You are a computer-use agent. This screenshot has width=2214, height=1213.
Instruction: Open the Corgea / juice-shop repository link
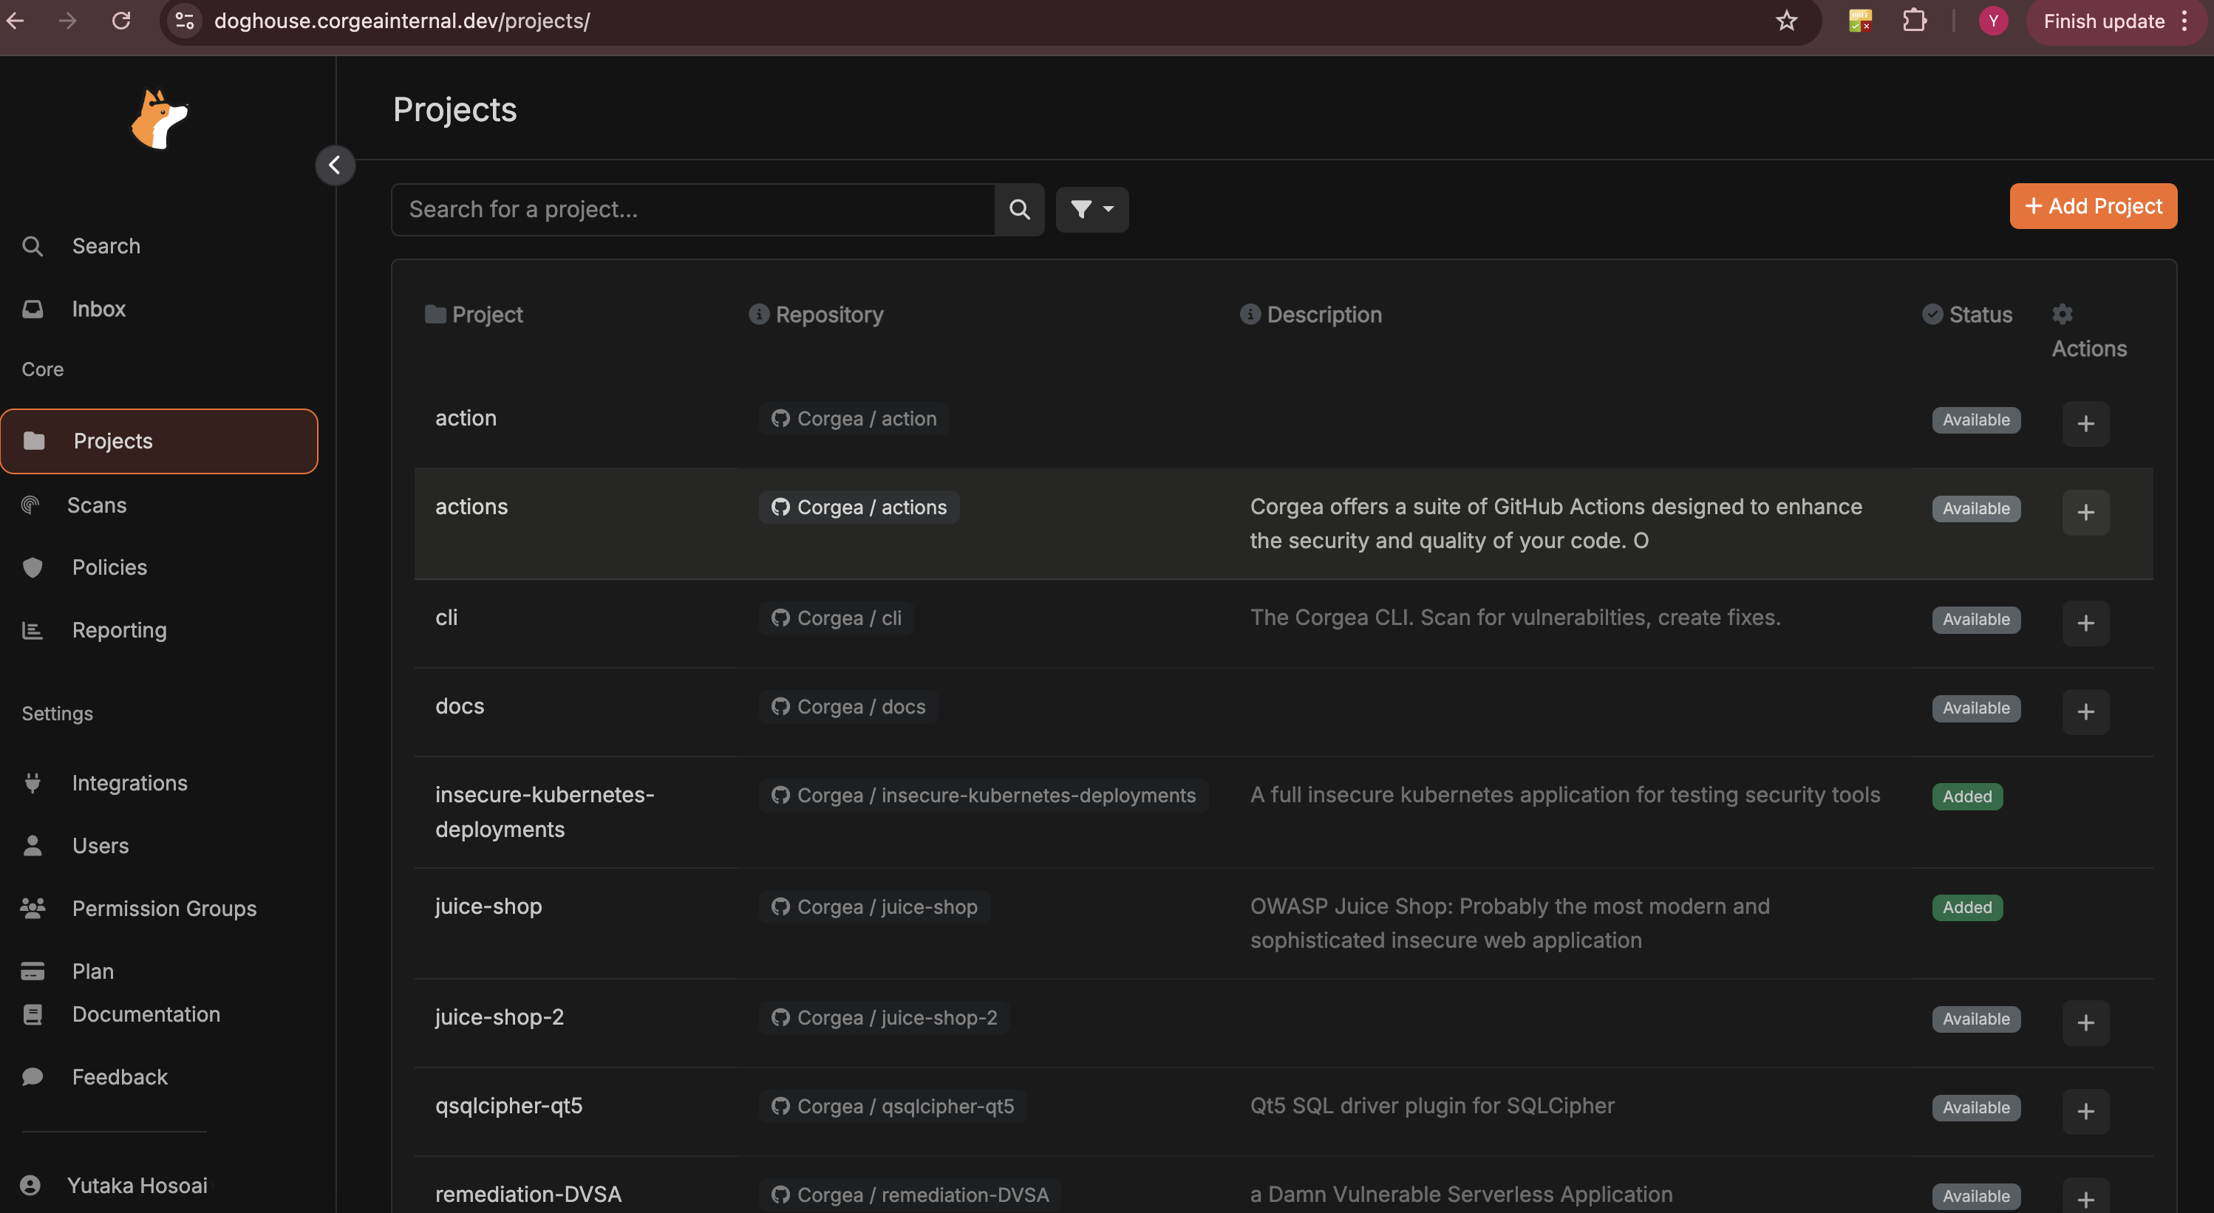(x=874, y=906)
